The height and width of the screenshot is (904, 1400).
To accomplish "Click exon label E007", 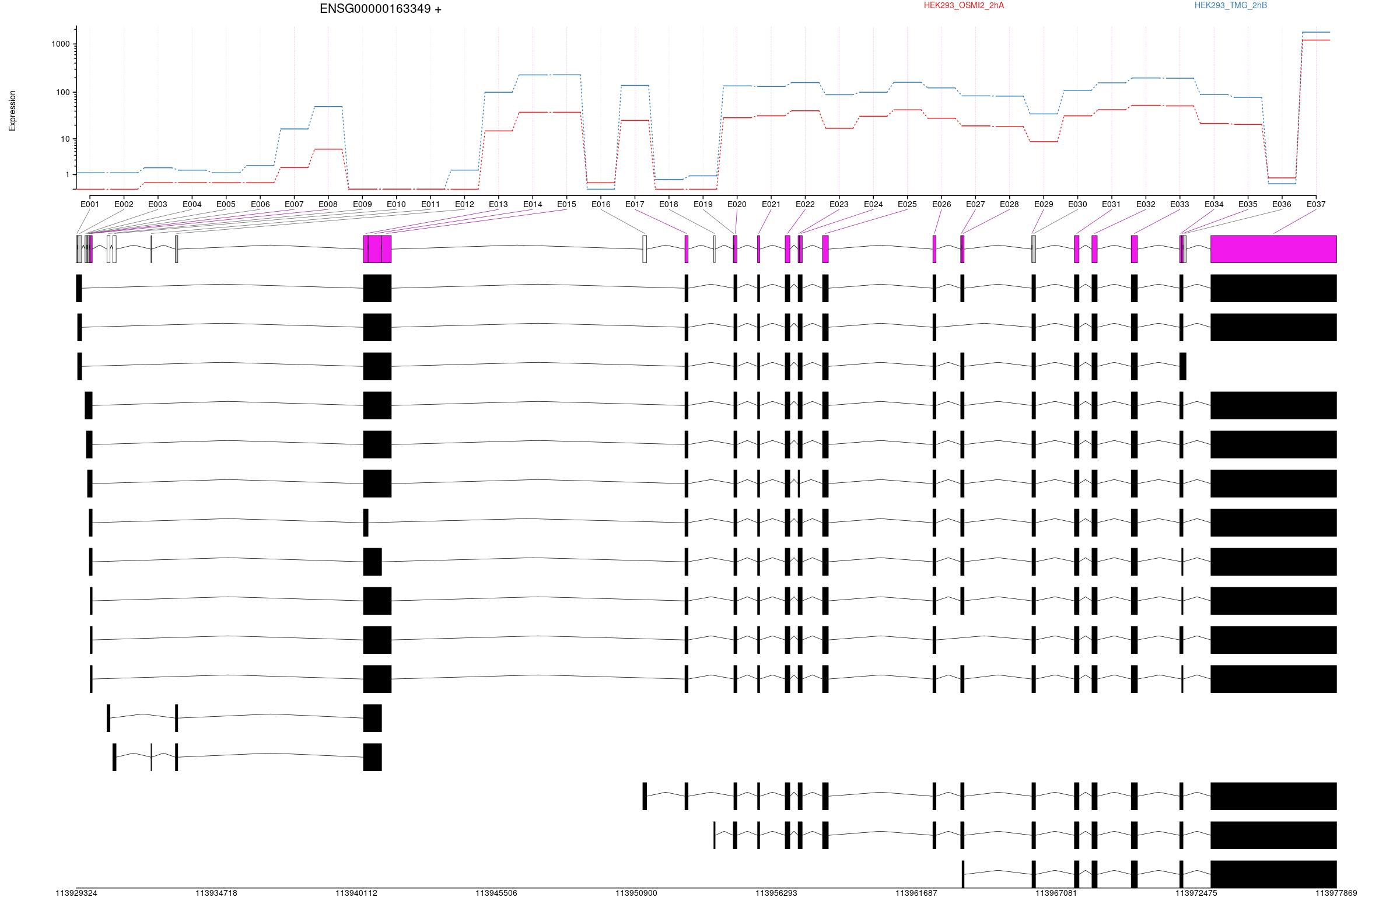I will click(x=294, y=204).
